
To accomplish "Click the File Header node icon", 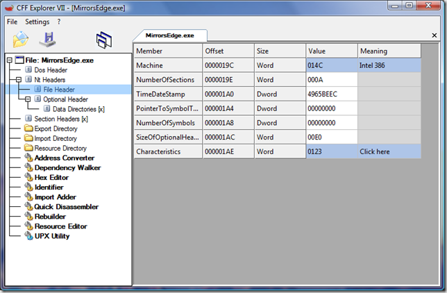I will 37,89.
